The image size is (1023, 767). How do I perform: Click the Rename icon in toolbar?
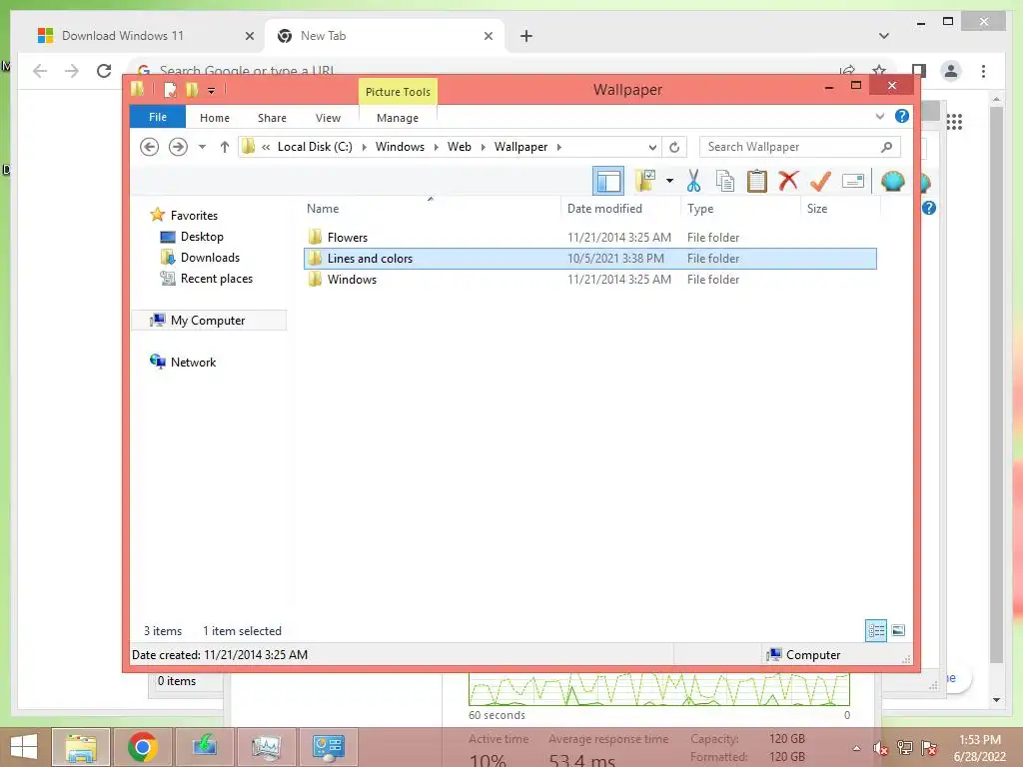point(853,181)
